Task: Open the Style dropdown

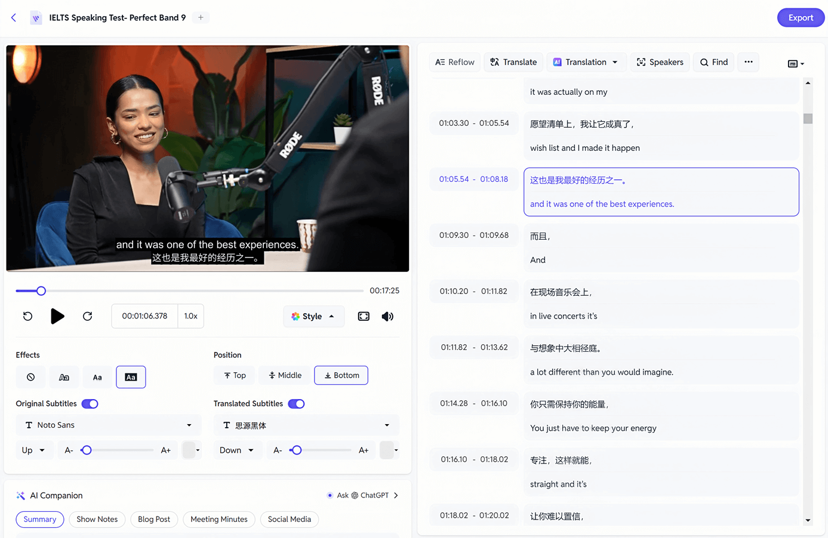Action: [x=313, y=317]
